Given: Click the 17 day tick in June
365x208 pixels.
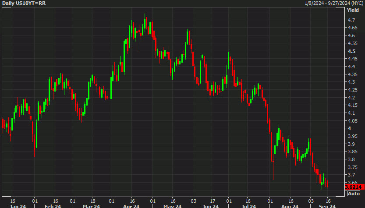Looking at the screenshot, I should tap(213, 201).
